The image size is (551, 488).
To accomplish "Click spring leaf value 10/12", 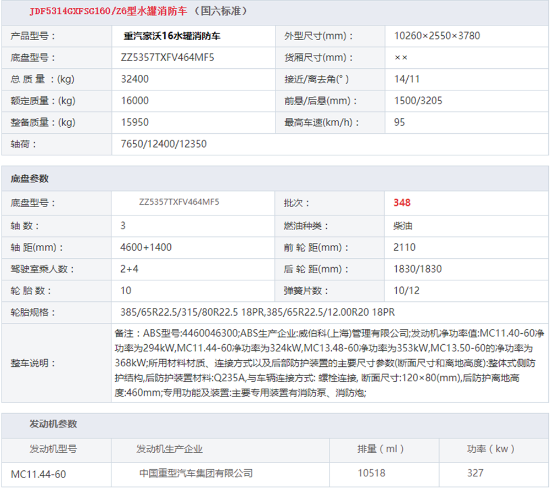I will tap(407, 291).
